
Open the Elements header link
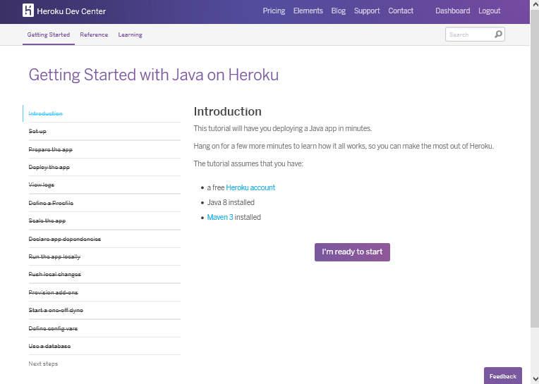(x=308, y=11)
